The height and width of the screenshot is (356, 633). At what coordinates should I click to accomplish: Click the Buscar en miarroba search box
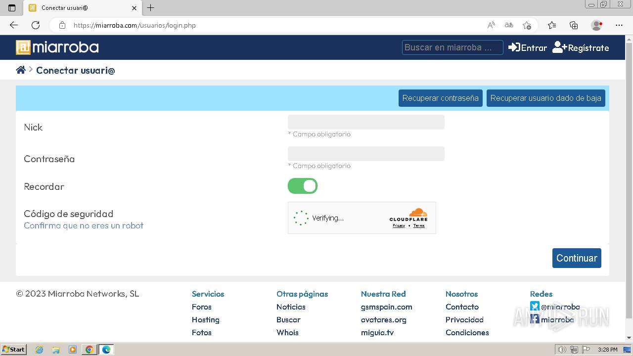[x=452, y=47]
